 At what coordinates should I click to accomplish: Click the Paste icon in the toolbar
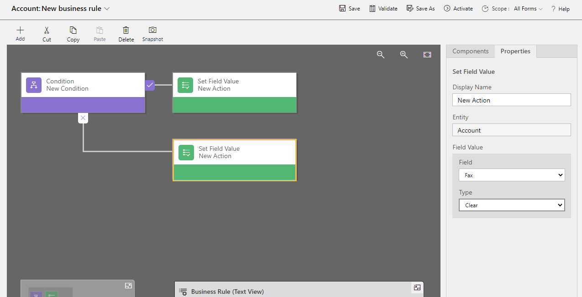100,33
